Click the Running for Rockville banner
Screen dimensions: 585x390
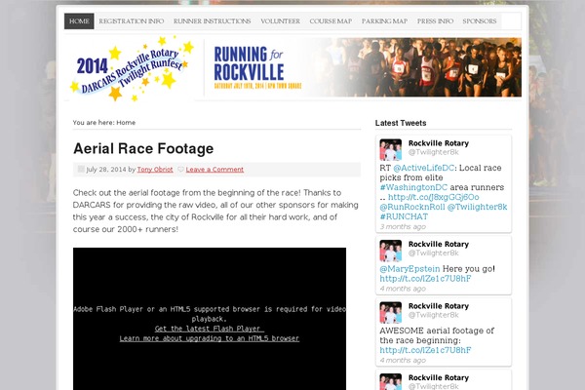tap(363, 67)
